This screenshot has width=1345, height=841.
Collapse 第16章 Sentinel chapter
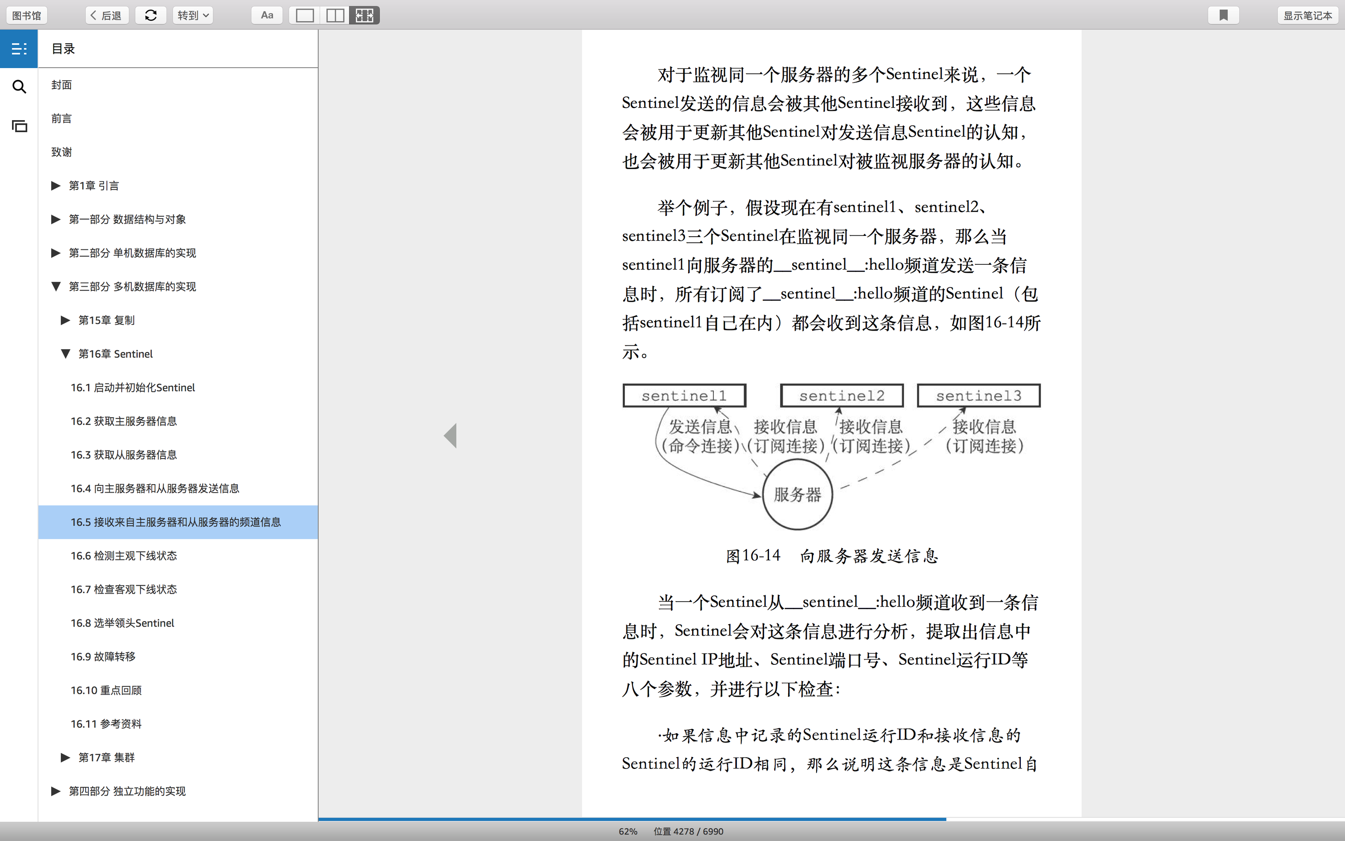pos(65,354)
